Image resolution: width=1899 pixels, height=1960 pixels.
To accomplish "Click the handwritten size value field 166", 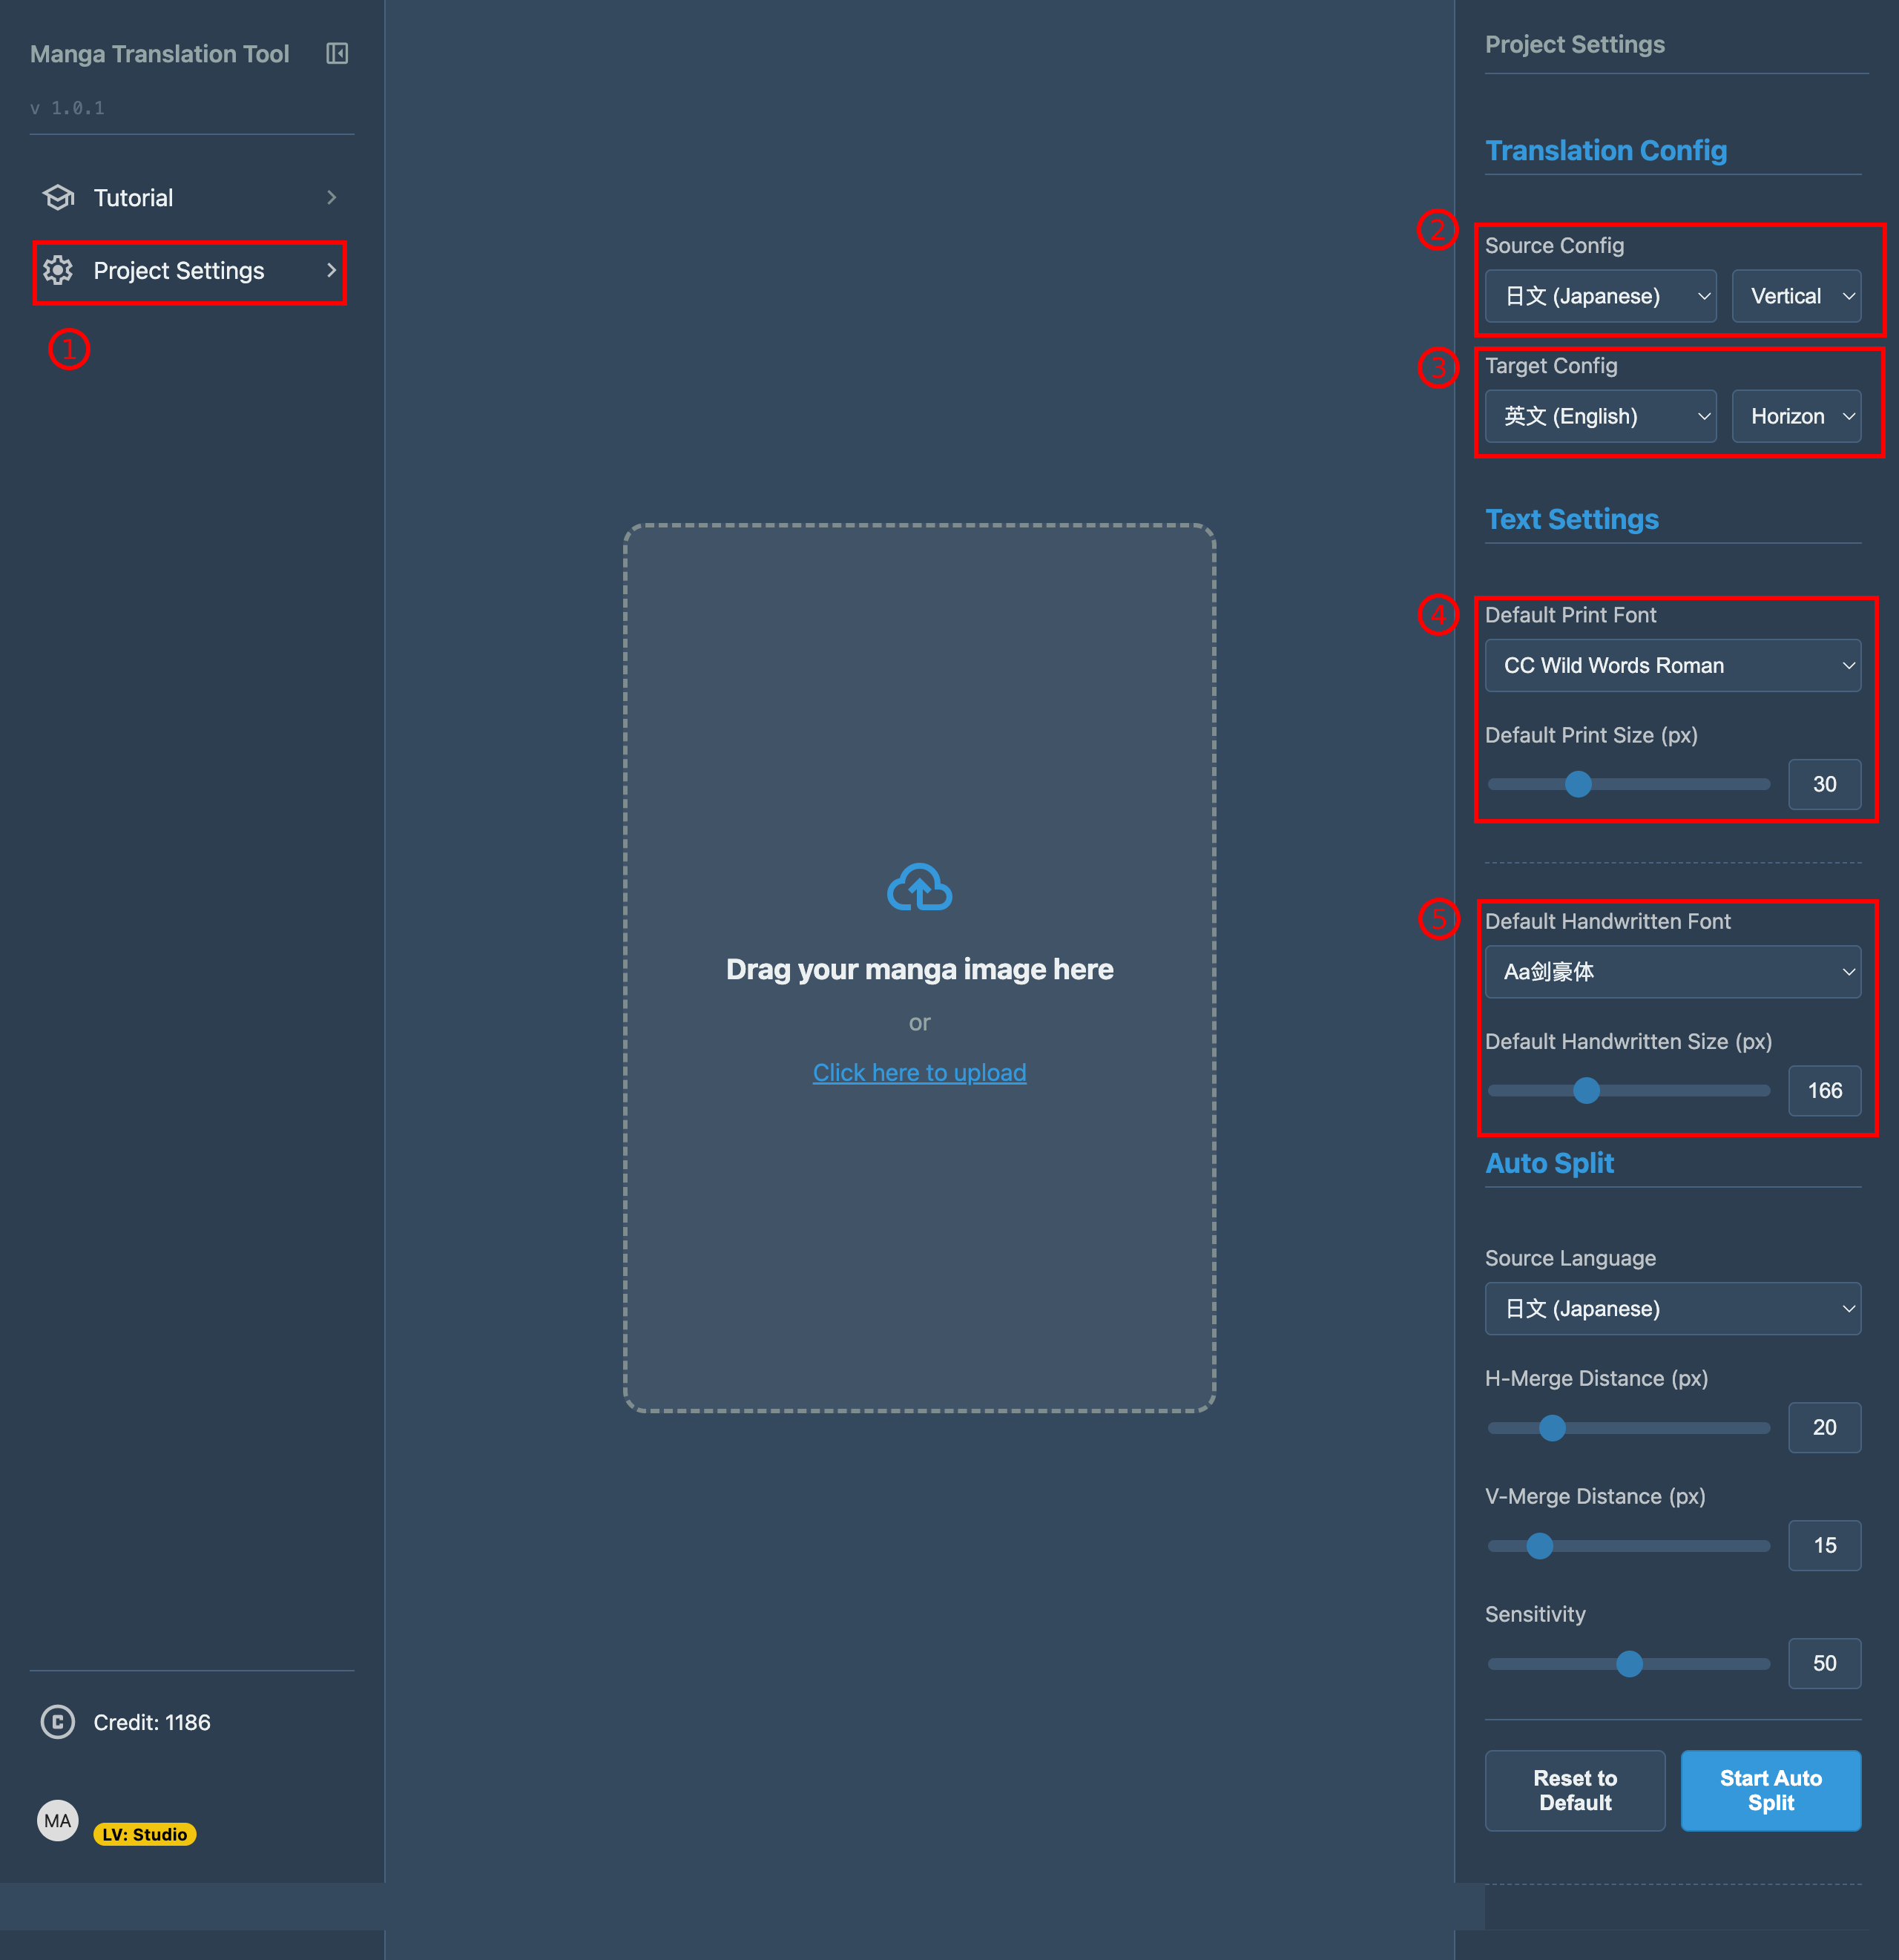I will pos(1824,1091).
